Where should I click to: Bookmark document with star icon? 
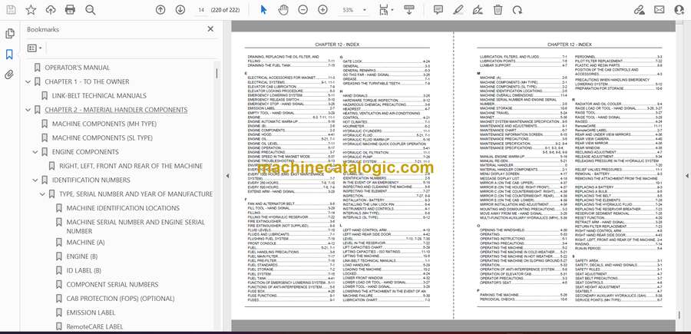pos(31,10)
